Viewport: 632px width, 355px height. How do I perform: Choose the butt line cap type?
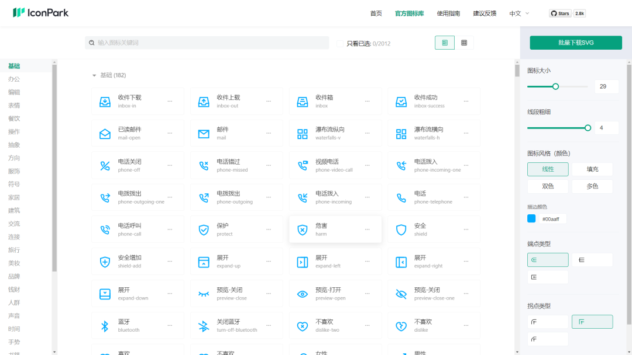[592, 260]
